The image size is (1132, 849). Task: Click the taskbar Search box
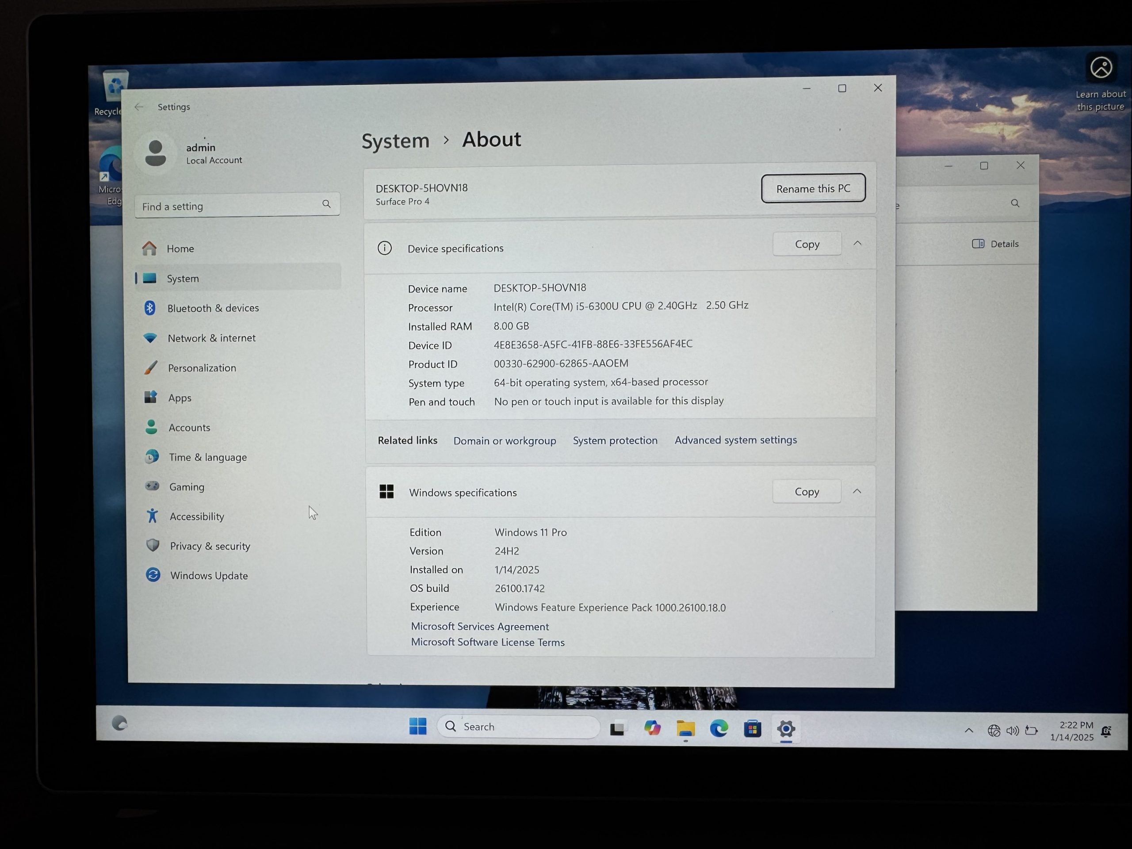coord(518,727)
